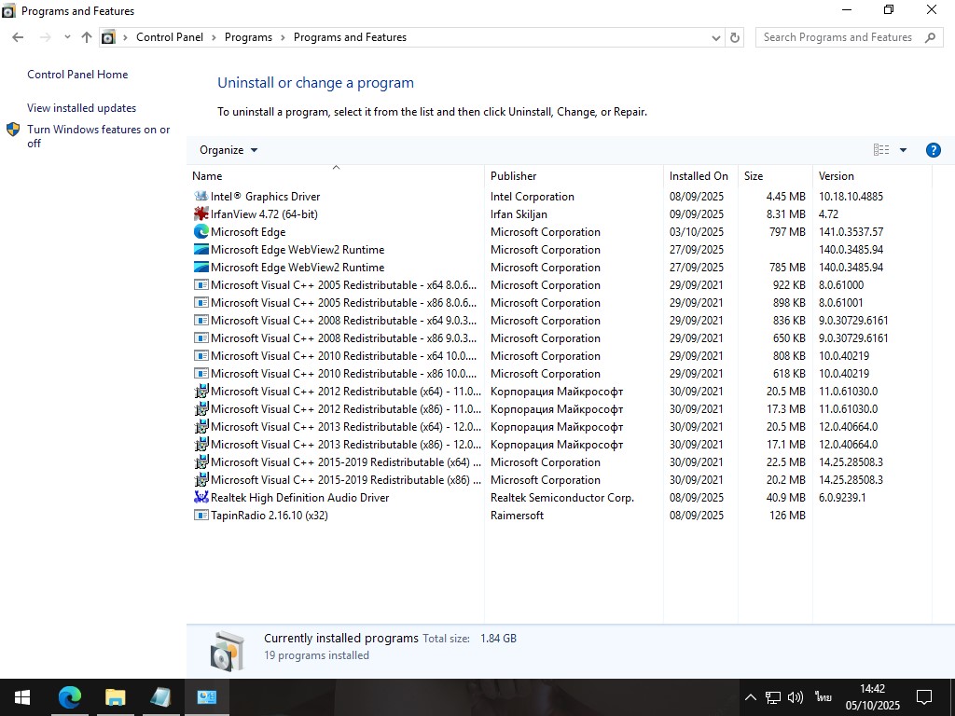The height and width of the screenshot is (716, 955).
Task: Open View installed updates link
Action: click(x=82, y=108)
